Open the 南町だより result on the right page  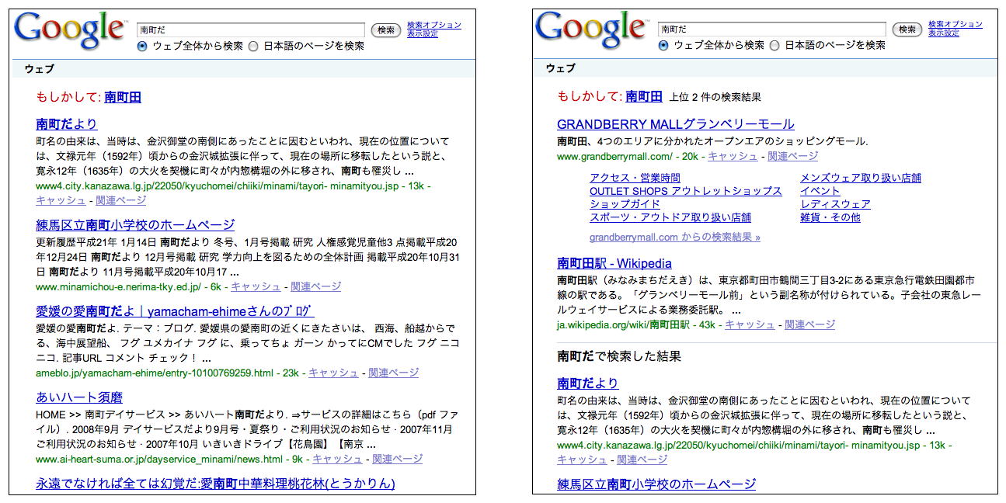tap(588, 383)
